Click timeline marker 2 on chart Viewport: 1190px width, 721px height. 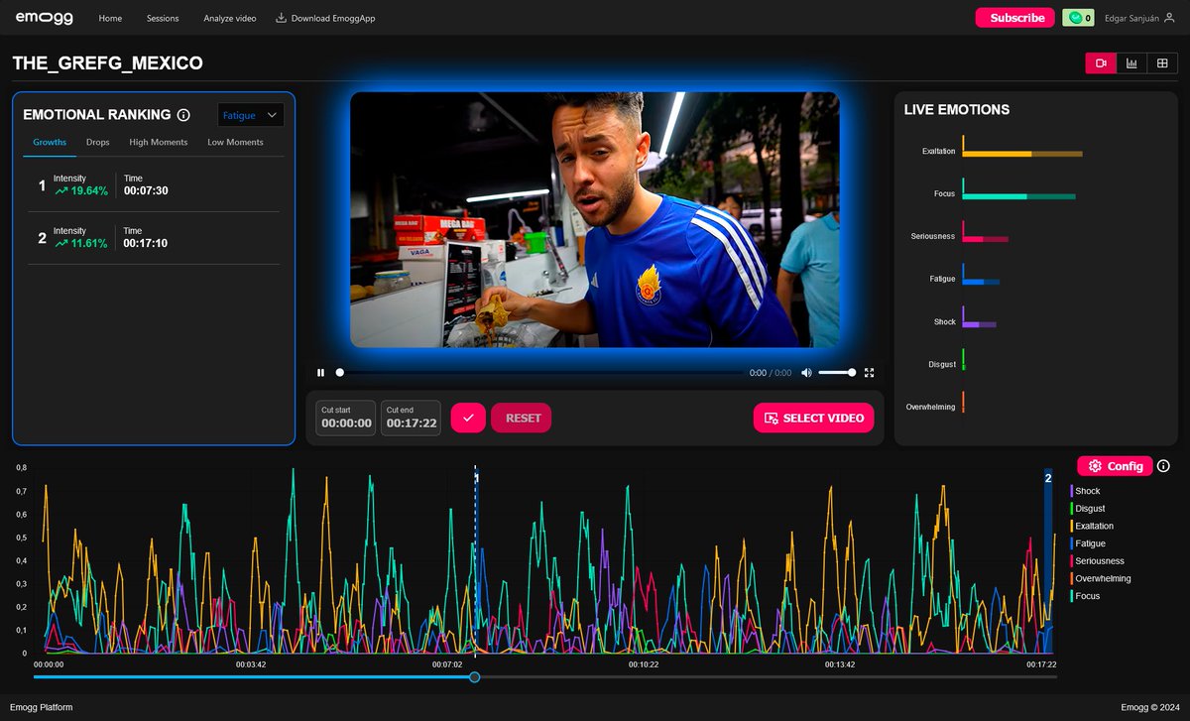pos(1048,478)
